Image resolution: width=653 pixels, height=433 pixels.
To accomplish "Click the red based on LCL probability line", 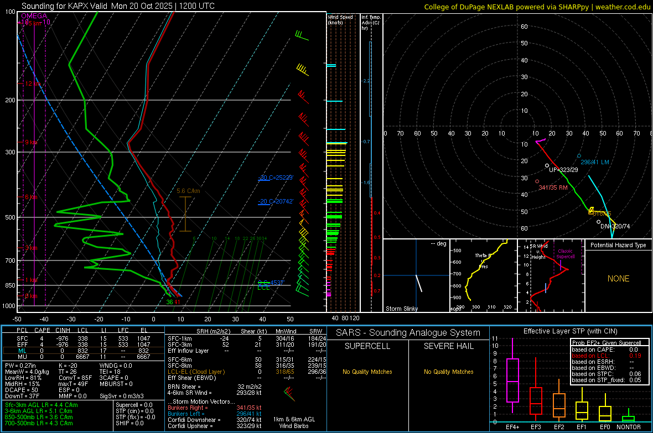I will pos(607,356).
